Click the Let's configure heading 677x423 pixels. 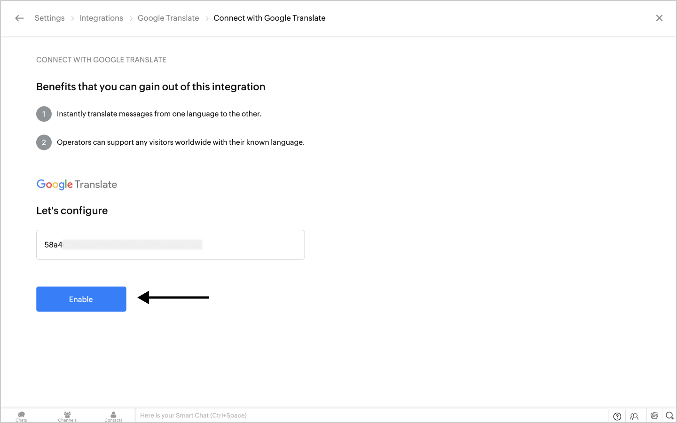[72, 211]
